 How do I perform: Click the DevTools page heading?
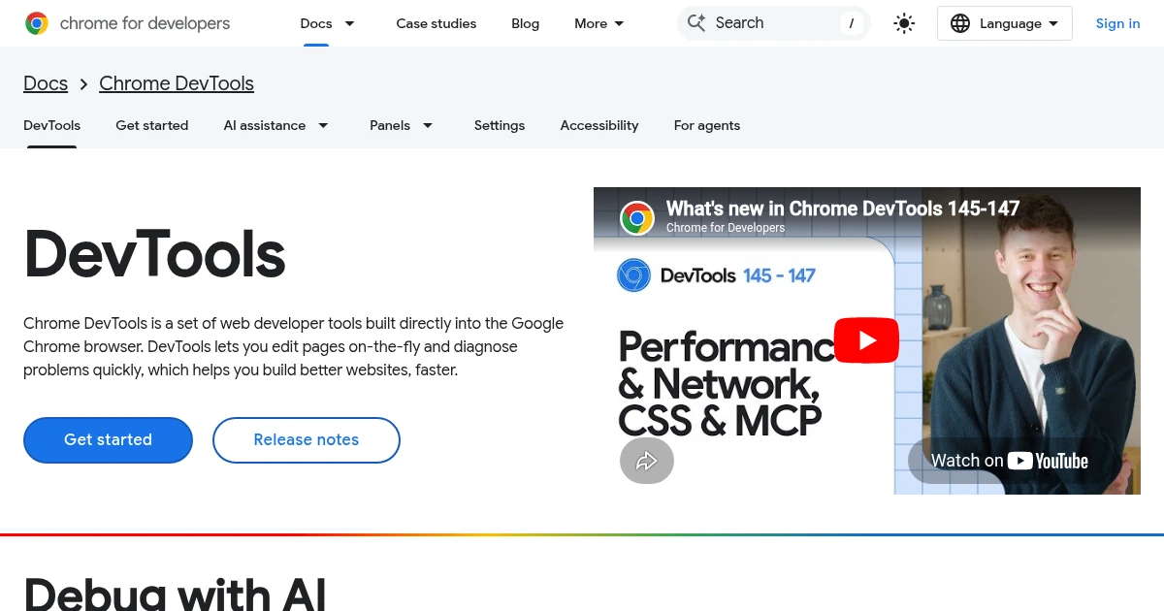(155, 254)
